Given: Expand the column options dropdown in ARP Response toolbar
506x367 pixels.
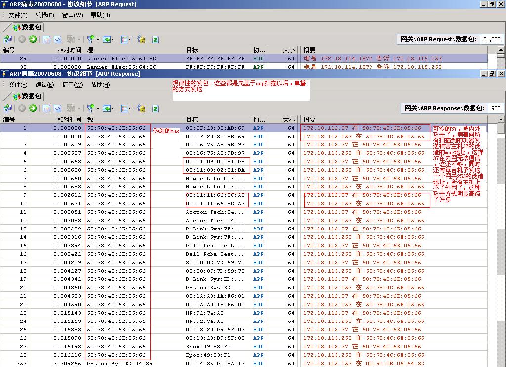Looking at the screenshot, I should pyautogui.click(x=129, y=108).
